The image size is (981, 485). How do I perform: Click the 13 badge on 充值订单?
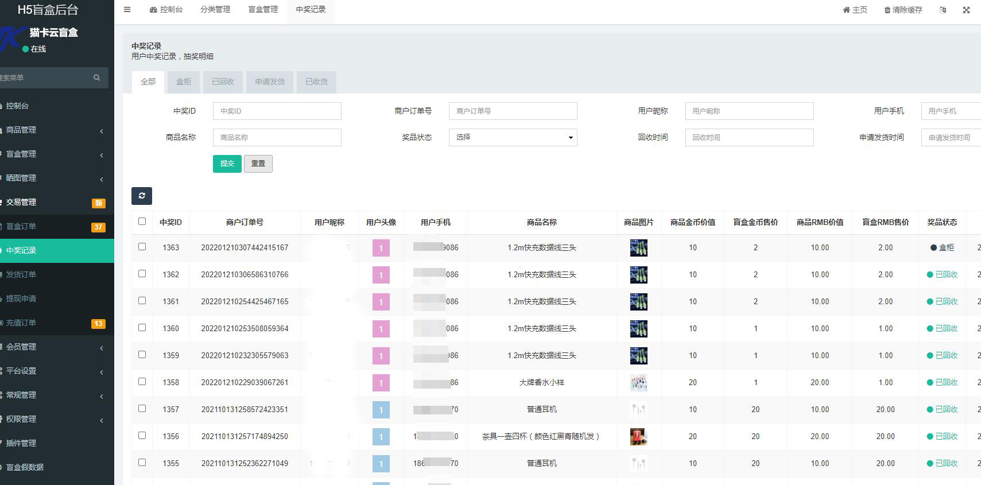pos(98,323)
